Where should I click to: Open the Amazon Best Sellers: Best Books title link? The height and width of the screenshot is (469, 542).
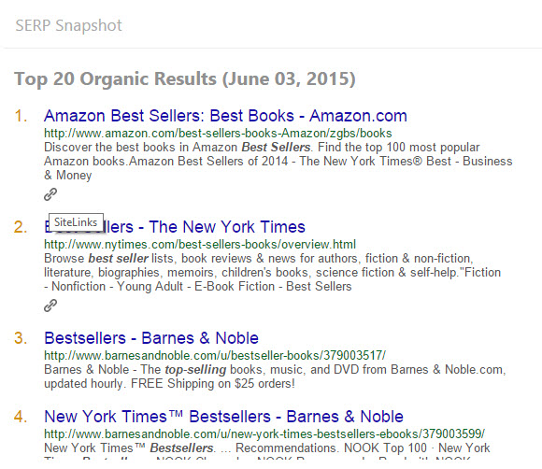tap(225, 116)
